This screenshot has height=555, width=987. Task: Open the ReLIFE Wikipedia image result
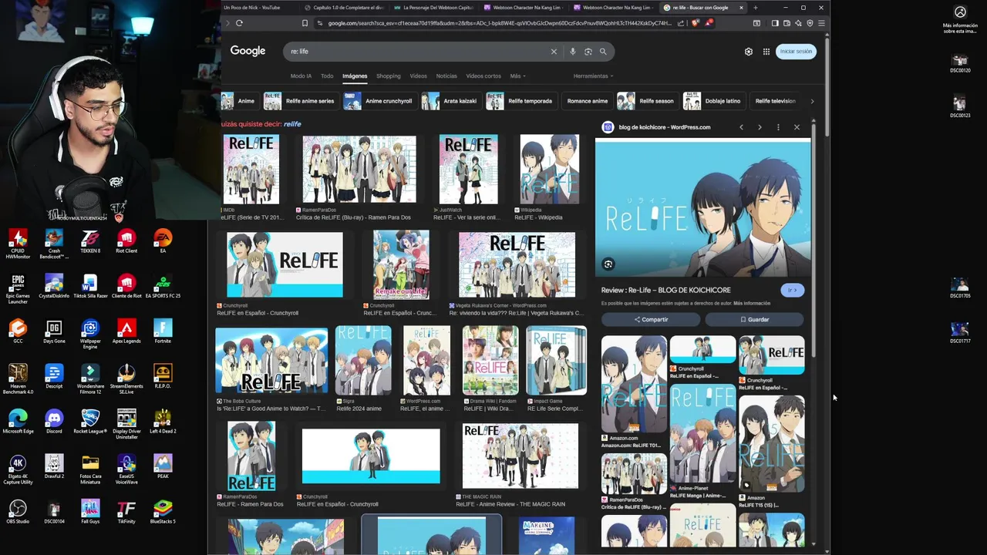pos(549,170)
